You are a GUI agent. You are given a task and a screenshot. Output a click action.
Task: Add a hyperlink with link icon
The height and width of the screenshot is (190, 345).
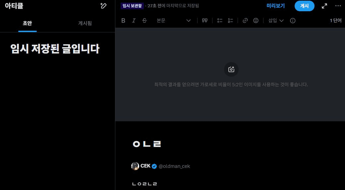pyautogui.click(x=245, y=20)
